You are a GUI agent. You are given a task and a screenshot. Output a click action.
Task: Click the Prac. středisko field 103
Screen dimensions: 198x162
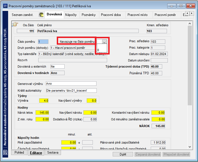[158, 42]
